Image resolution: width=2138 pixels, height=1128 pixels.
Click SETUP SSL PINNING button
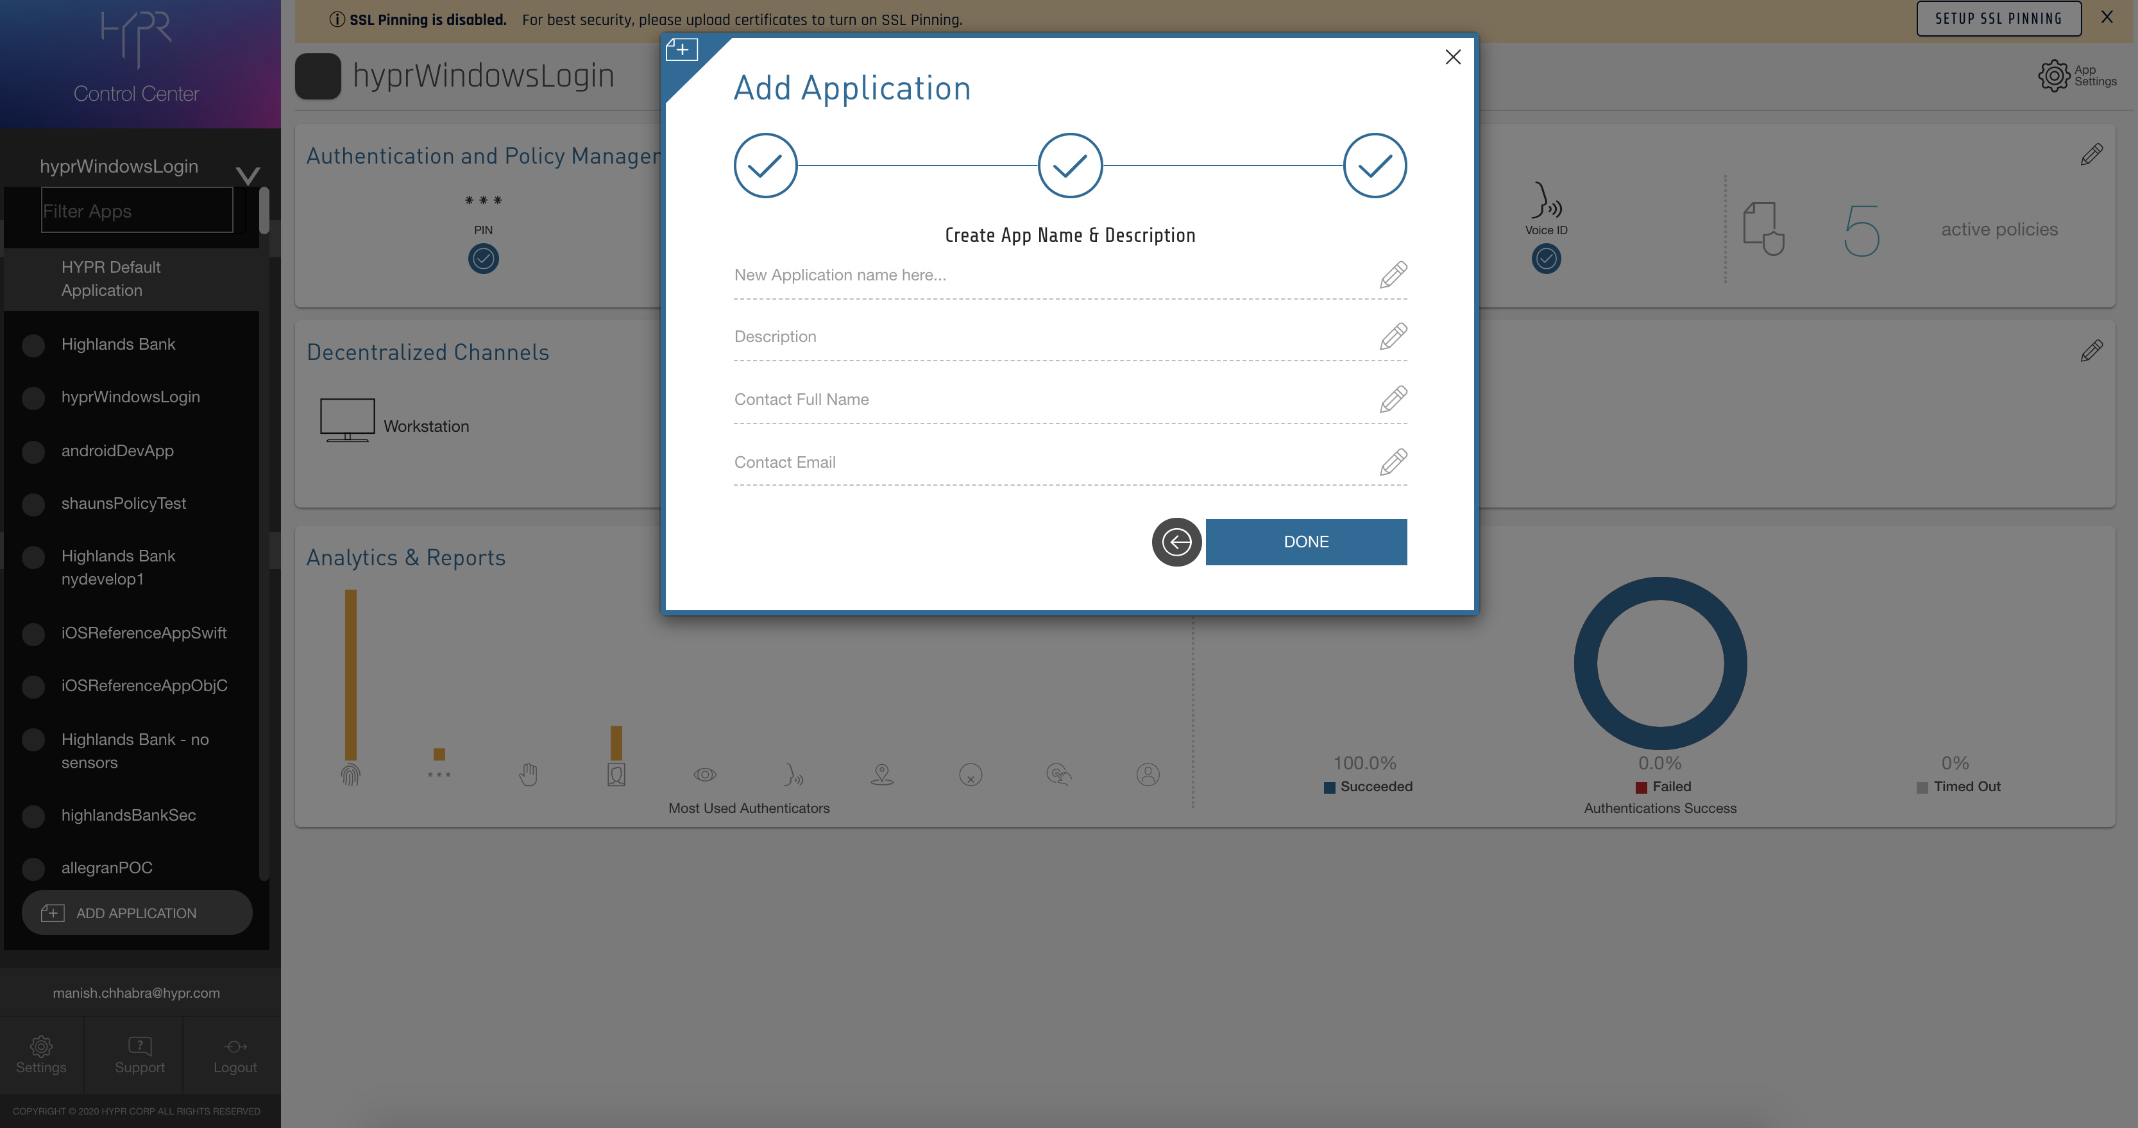click(x=1998, y=18)
